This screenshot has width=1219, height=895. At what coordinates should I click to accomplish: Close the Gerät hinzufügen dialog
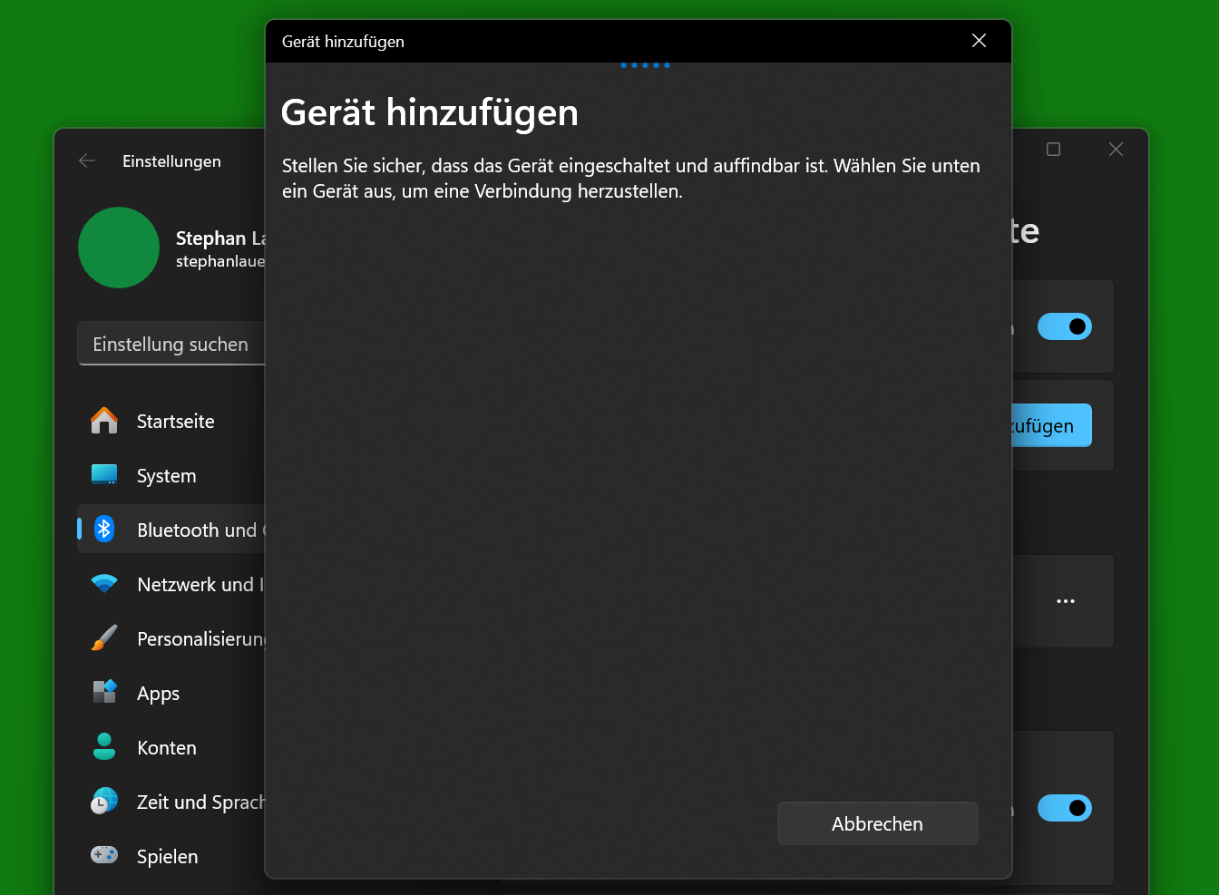pyautogui.click(x=979, y=41)
